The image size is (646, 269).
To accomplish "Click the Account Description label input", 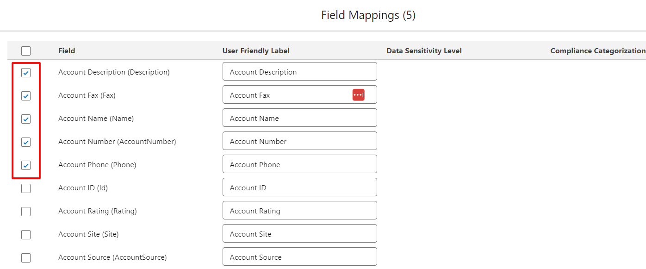I will (x=299, y=72).
